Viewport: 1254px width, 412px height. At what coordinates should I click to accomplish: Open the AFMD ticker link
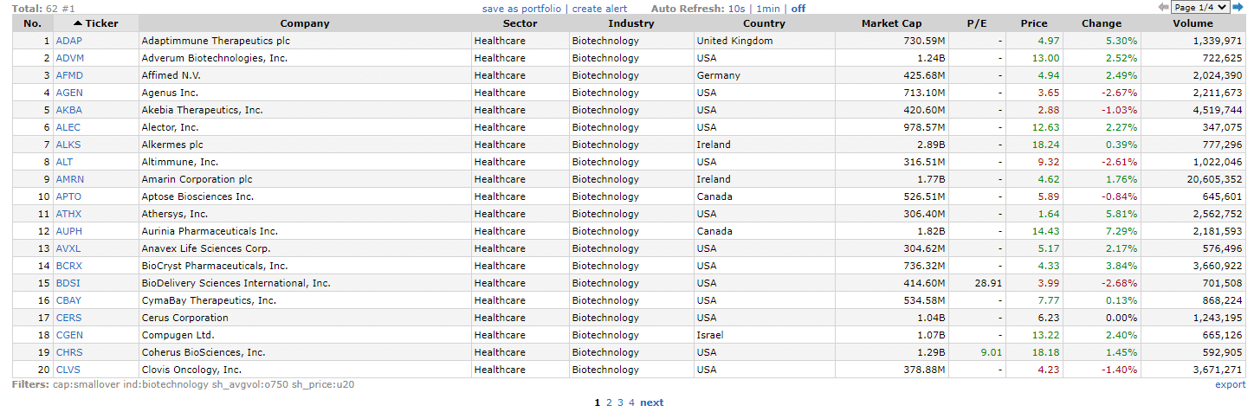click(69, 75)
